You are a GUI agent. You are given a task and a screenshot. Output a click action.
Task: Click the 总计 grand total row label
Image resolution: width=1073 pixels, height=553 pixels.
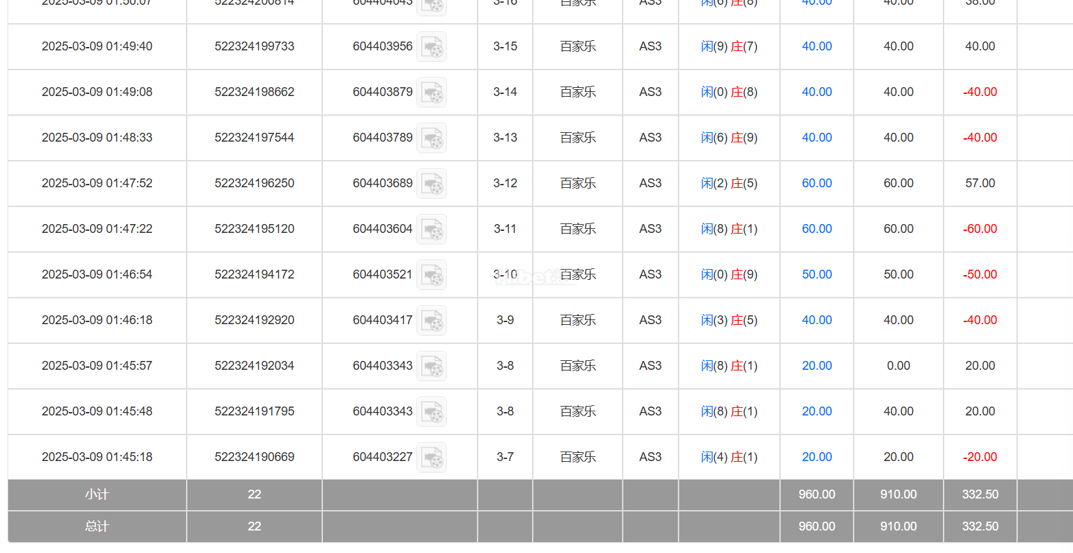[97, 526]
